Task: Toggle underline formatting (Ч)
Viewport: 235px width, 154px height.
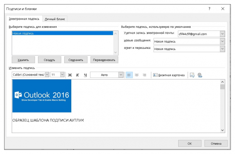Action: 85,75
